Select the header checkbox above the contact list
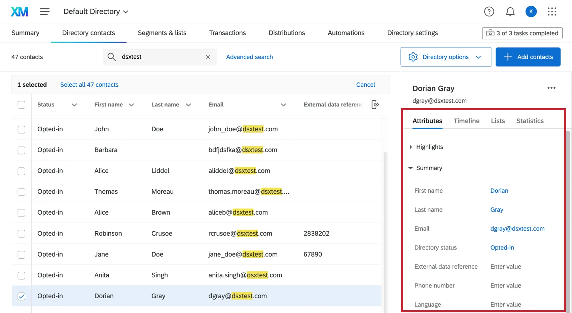This screenshot has height=313, width=572. [21, 104]
